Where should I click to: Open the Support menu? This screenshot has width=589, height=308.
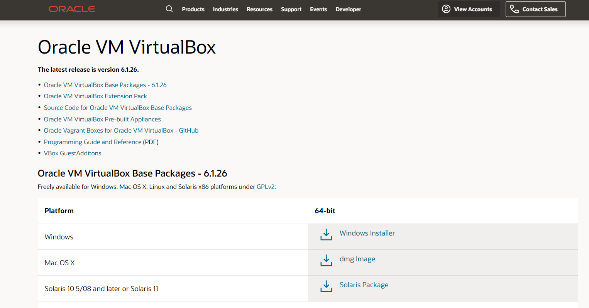coord(291,9)
